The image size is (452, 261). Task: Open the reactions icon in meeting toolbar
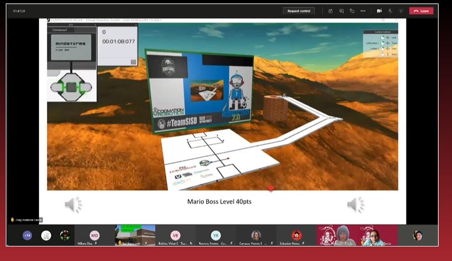pyautogui.click(x=352, y=11)
